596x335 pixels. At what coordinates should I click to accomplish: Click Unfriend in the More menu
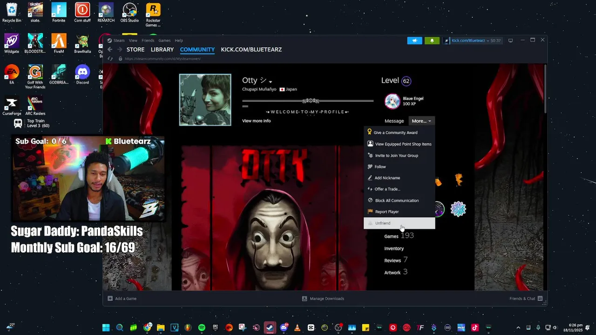click(x=399, y=223)
